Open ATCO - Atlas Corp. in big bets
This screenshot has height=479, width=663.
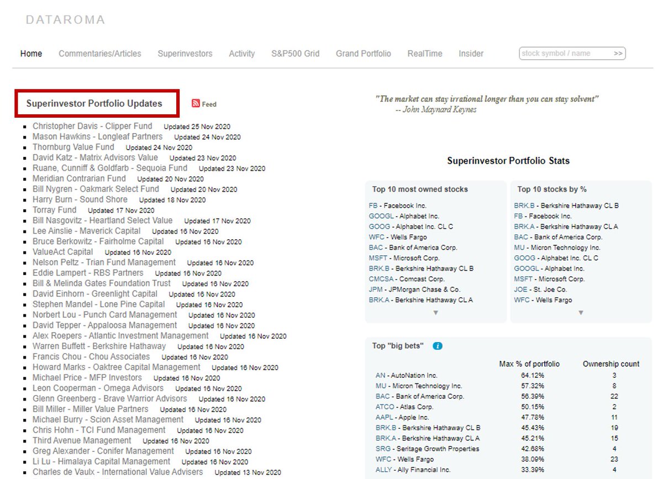click(x=404, y=407)
